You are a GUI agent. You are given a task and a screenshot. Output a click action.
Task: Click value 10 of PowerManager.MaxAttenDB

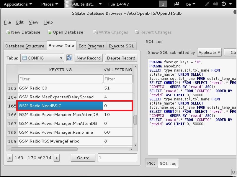118,115
